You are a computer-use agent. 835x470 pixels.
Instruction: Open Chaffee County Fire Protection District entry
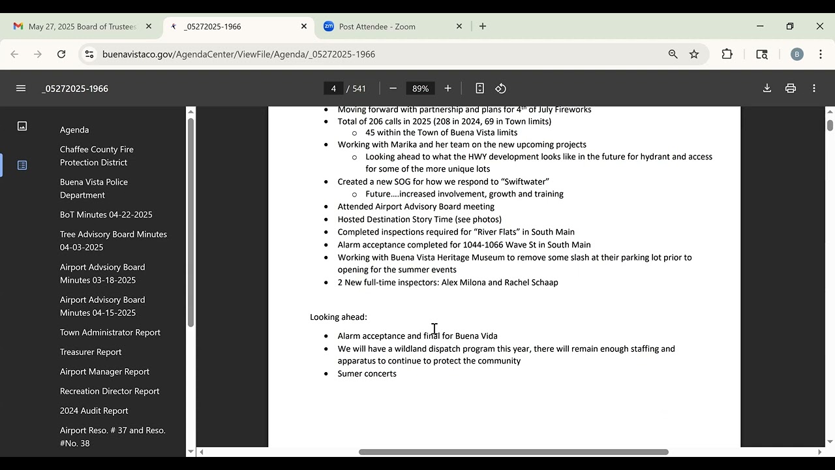[97, 156]
